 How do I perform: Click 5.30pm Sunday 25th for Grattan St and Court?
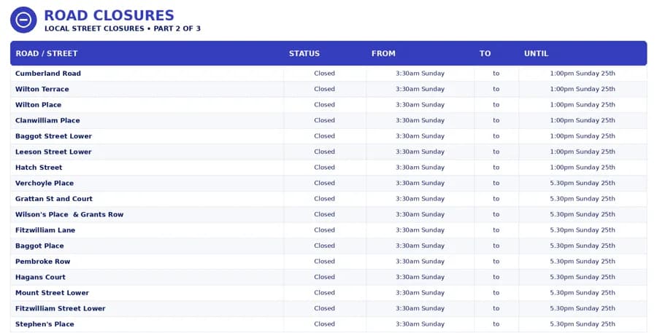click(x=583, y=199)
